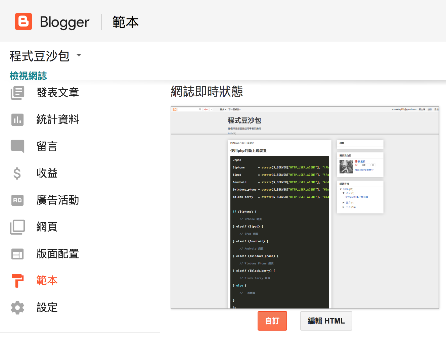Click the 使用php判斷上網裝置 post title

(x=249, y=151)
